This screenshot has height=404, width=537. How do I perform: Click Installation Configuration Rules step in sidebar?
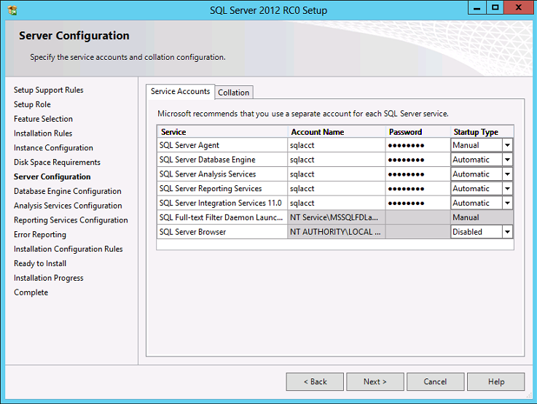pyautogui.click(x=68, y=249)
